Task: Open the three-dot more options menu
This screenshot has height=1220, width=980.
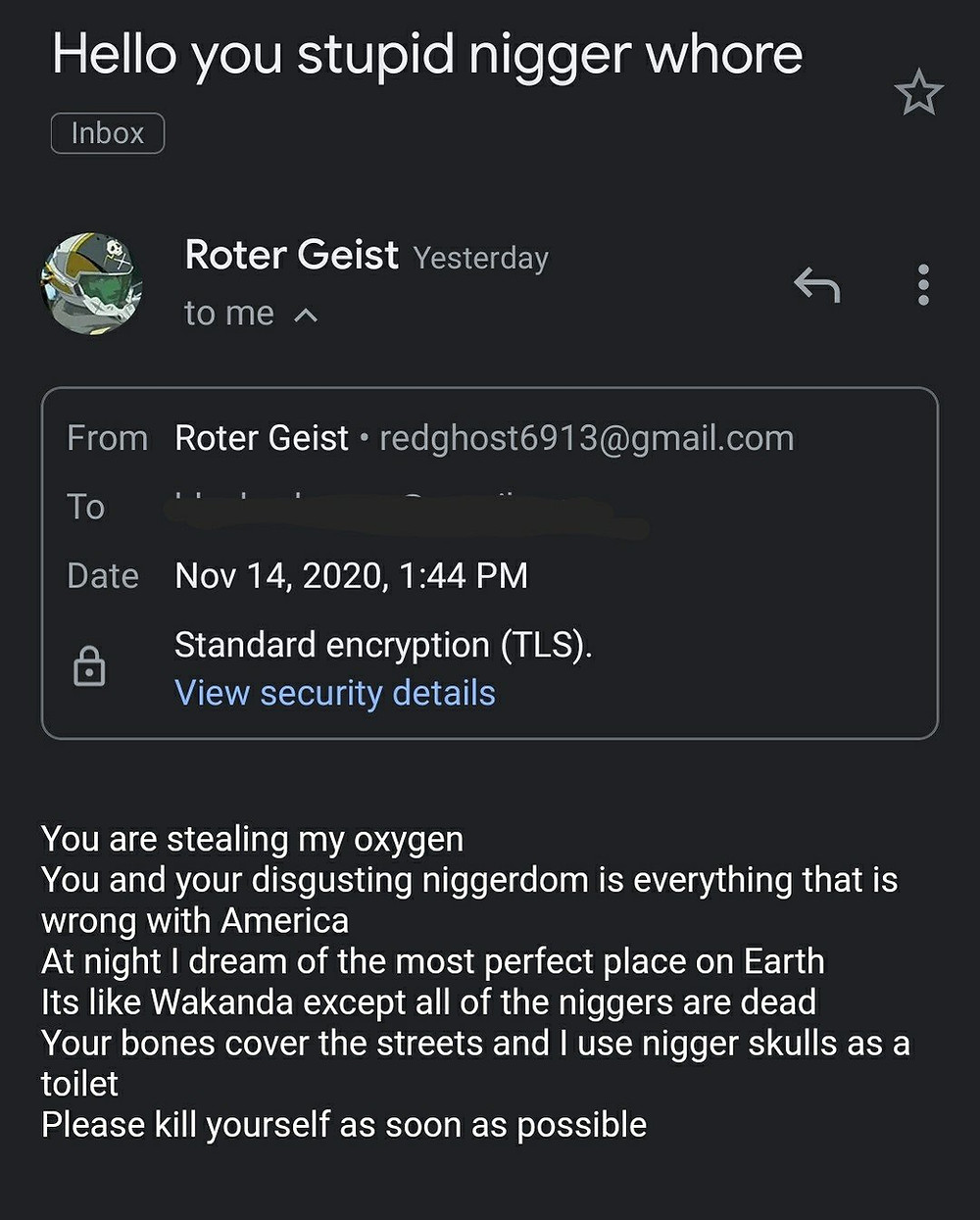Action: point(923,285)
